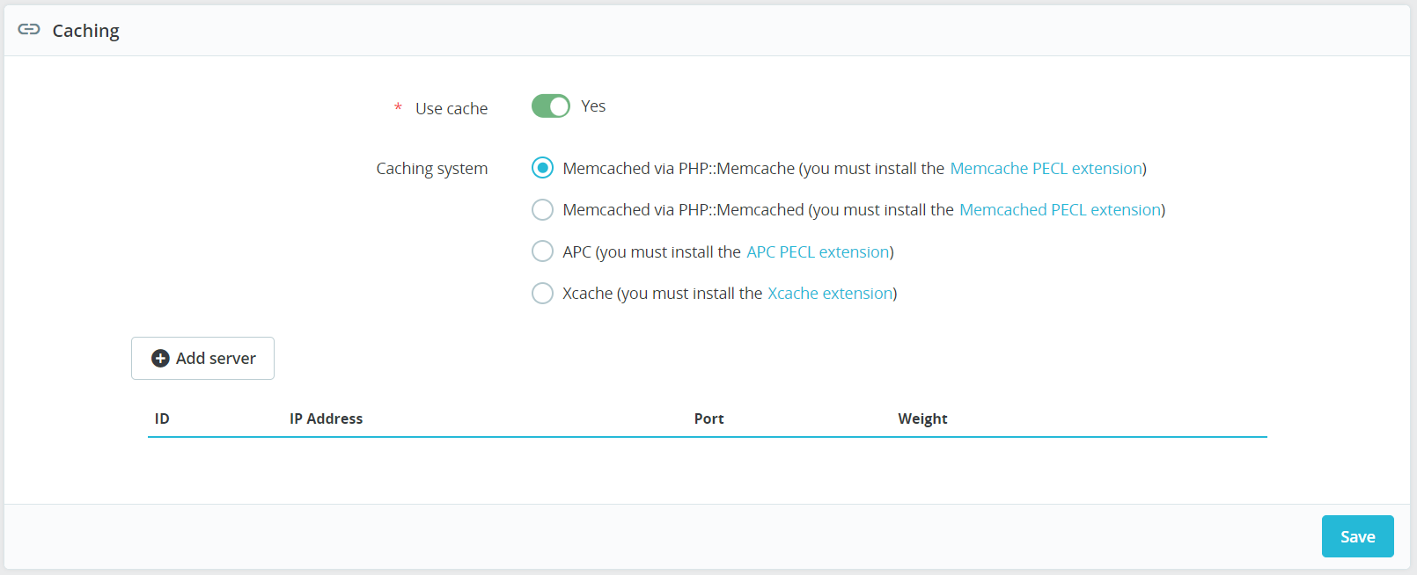Click the plus icon on Add server
This screenshot has height=575, width=1417.
[x=160, y=359]
